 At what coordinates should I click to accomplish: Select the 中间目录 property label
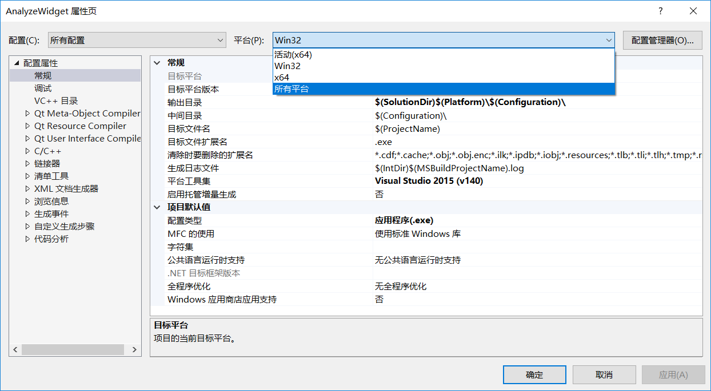click(185, 116)
